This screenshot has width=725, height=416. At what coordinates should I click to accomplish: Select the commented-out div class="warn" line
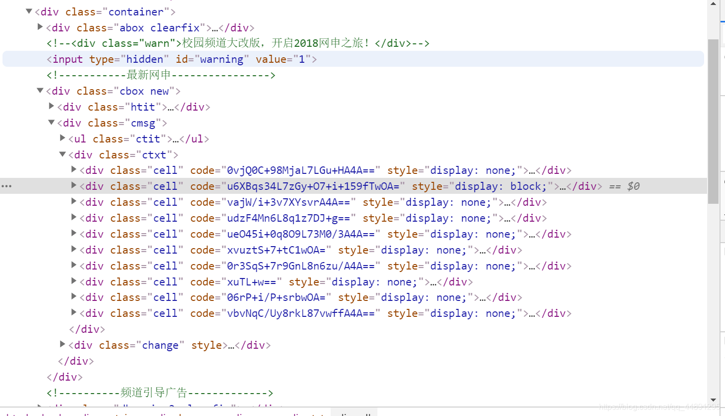tap(238, 43)
